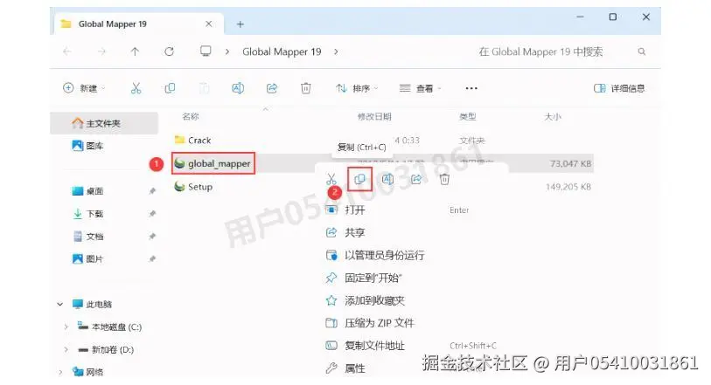Sort by the 修改日期 column header
Viewport: 711px width, 385px height.
[374, 117]
